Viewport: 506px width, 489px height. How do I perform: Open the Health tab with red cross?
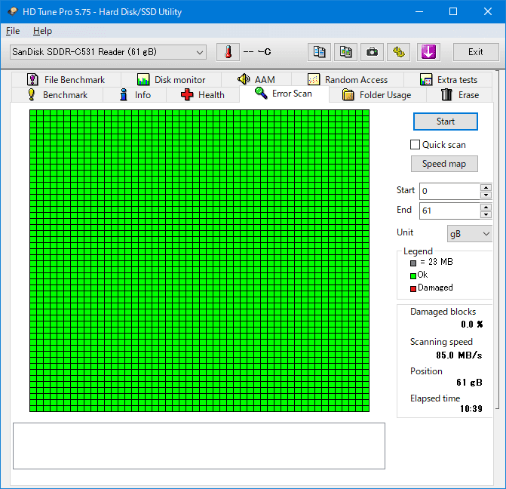pos(202,95)
